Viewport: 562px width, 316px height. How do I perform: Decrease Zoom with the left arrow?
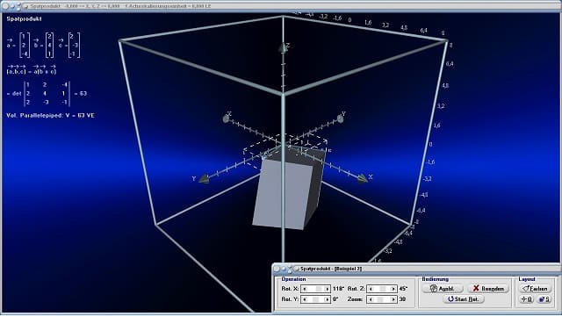371,299
